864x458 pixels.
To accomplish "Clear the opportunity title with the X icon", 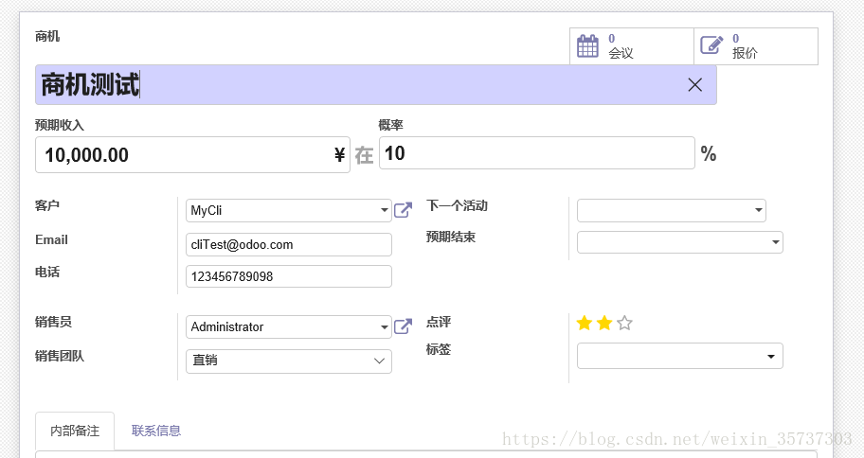I will 694,85.
